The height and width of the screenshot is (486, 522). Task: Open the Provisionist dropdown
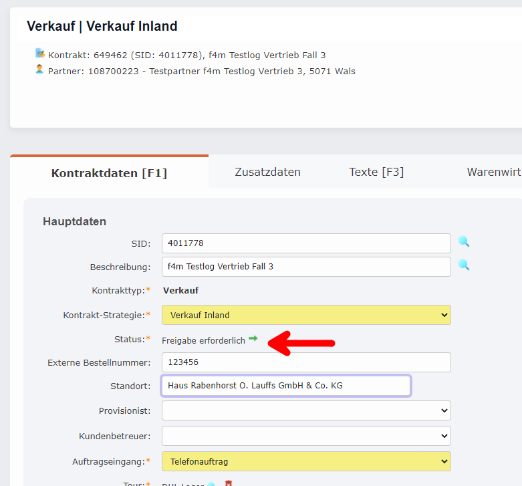click(306, 410)
